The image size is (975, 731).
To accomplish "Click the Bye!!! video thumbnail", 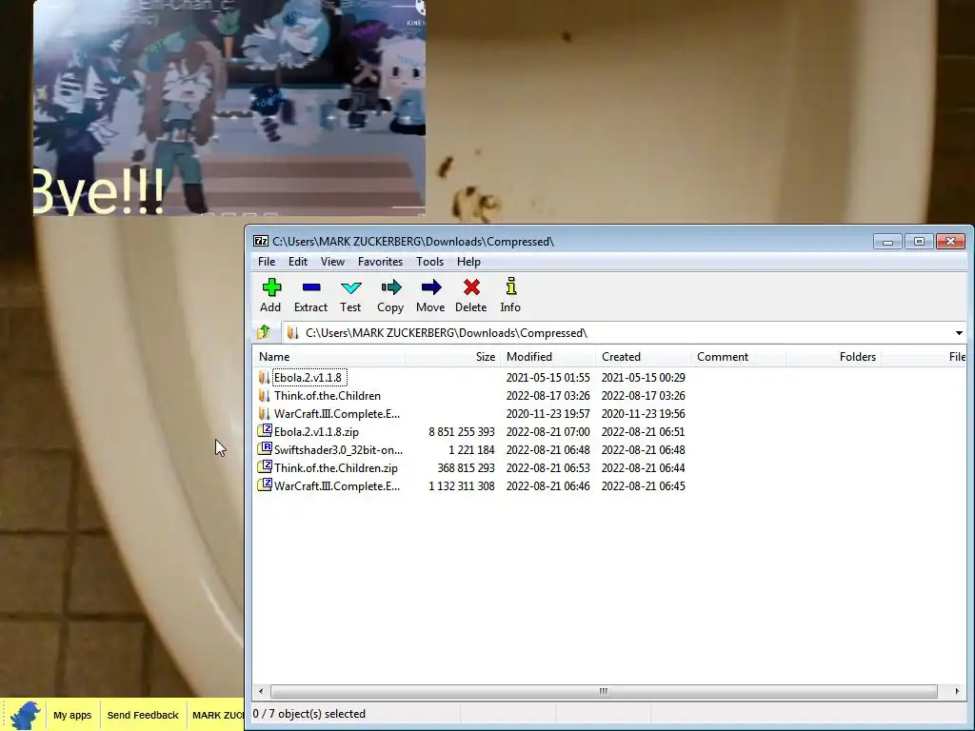I will (229, 108).
